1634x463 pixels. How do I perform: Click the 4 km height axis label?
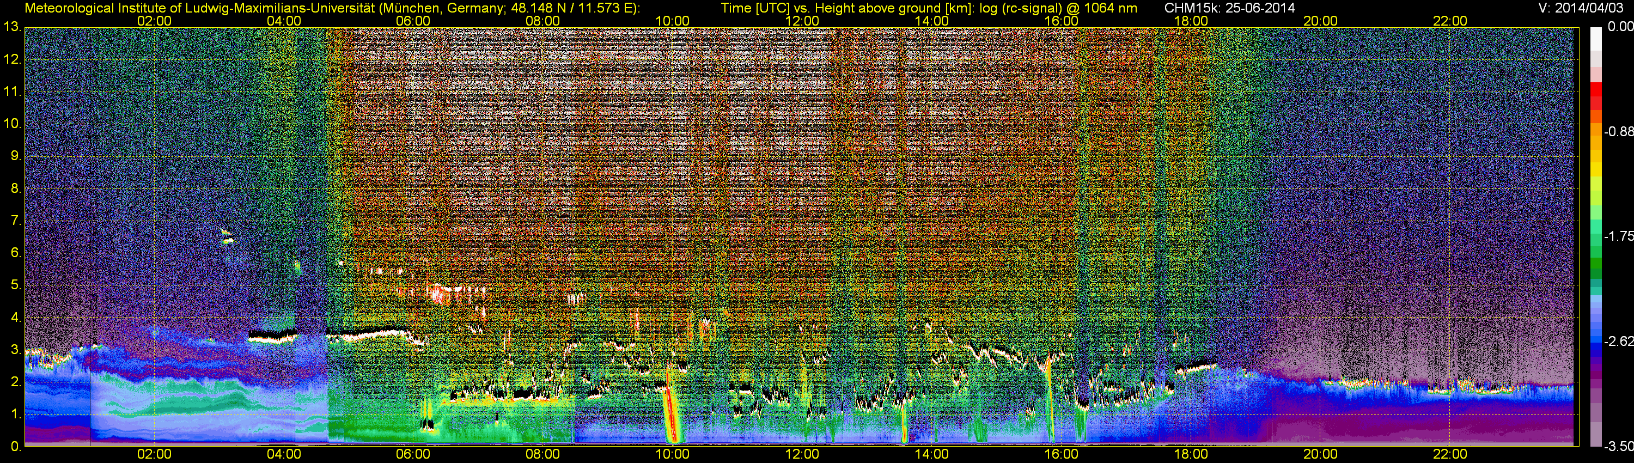pos(16,317)
